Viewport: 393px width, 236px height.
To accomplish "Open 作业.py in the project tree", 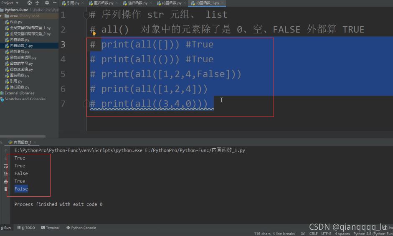I will (16, 22).
